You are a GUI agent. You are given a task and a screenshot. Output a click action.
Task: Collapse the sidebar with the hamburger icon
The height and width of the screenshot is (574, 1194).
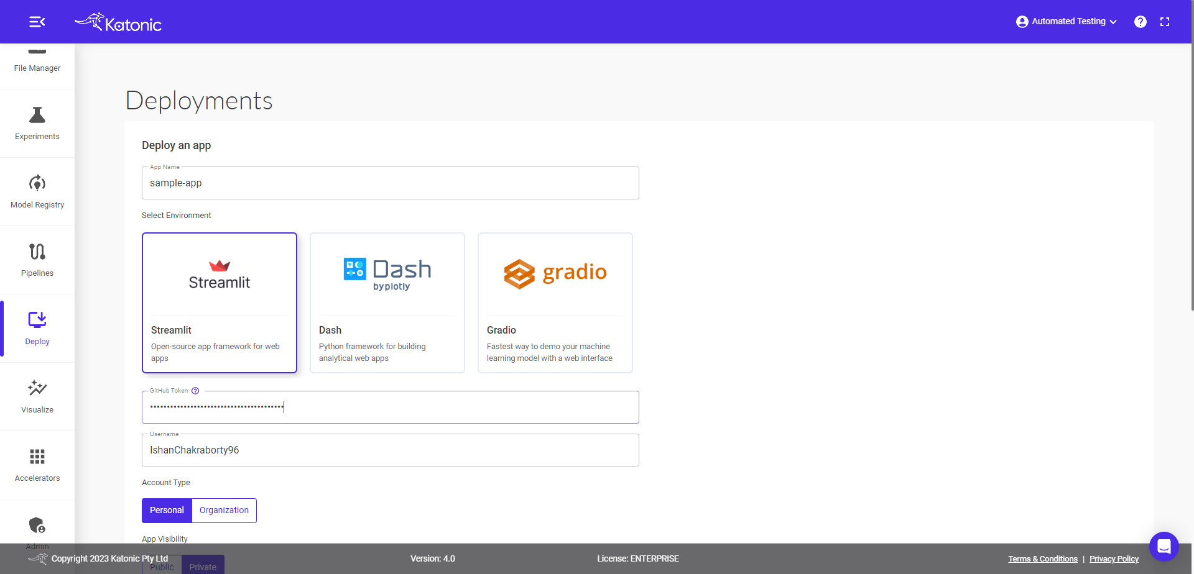37,22
